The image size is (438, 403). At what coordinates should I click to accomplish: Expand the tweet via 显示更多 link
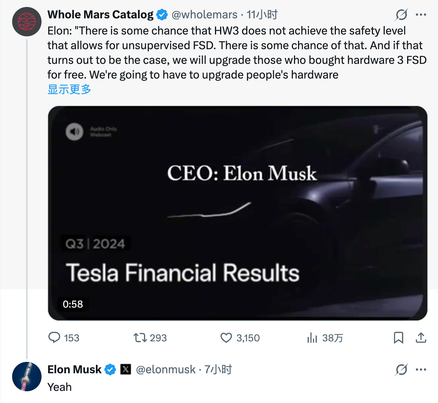click(x=69, y=89)
